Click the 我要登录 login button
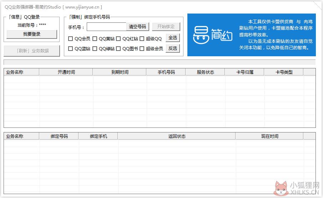Image resolution: width=323 pixels, height=198 pixels. coord(32,34)
